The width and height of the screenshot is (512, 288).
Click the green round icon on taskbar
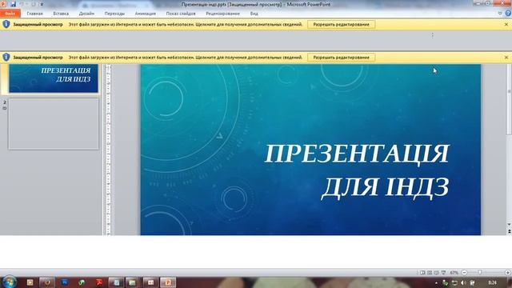coord(82,282)
